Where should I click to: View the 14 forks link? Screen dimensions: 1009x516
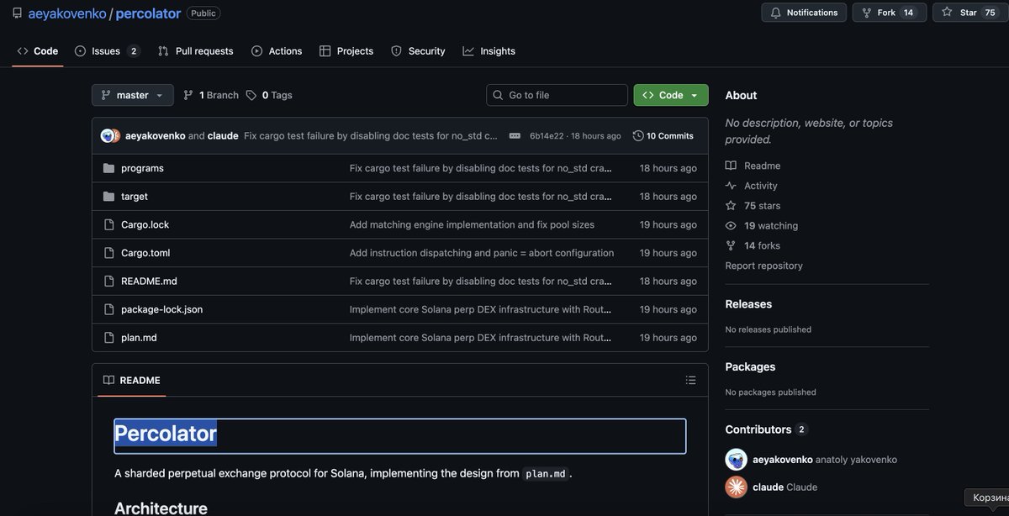coord(753,246)
